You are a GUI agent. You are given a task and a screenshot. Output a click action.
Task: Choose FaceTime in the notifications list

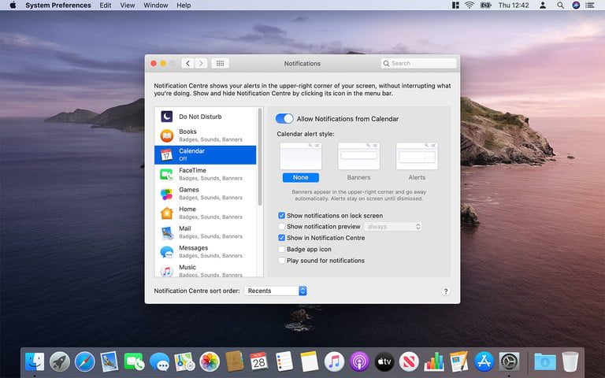pyautogui.click(x=205, y=174)
